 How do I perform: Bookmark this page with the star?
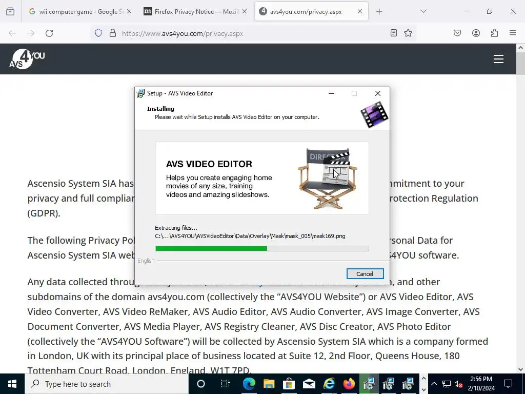408,33
